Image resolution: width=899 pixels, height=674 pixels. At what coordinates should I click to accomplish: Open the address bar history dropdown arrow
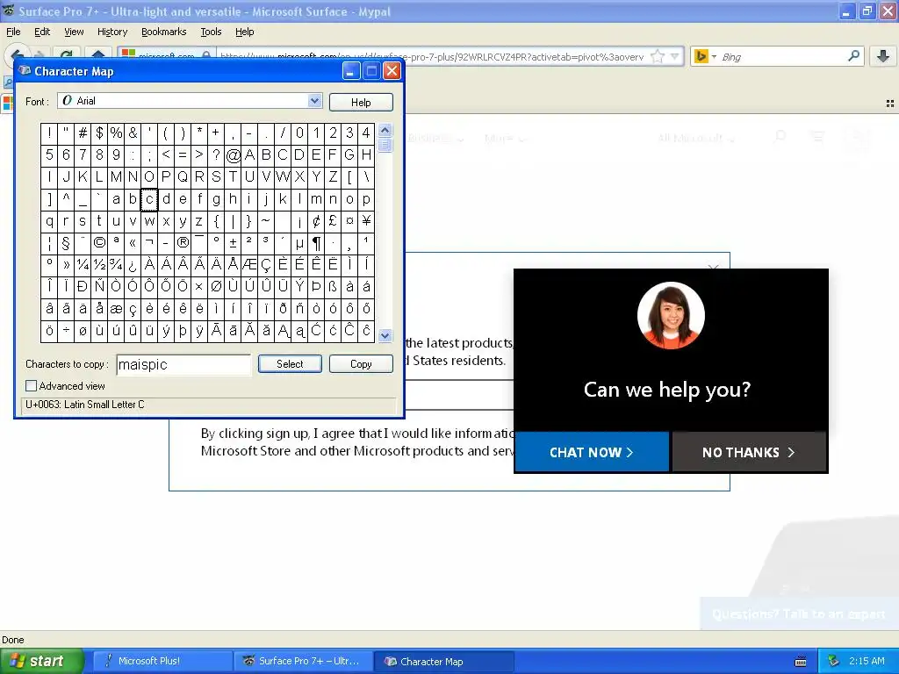point(675,56)
